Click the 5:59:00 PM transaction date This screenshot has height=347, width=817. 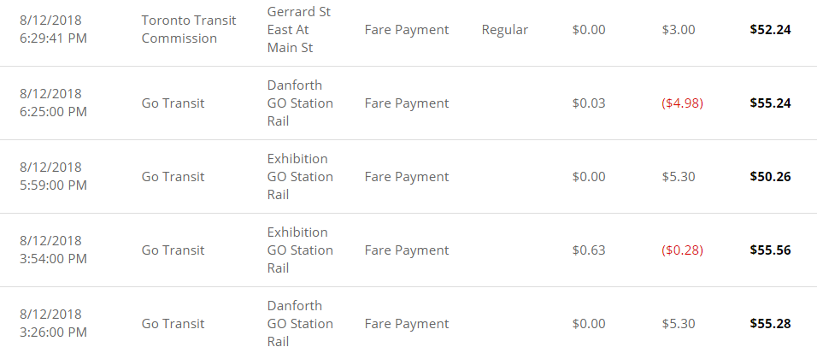coord(53,177)
